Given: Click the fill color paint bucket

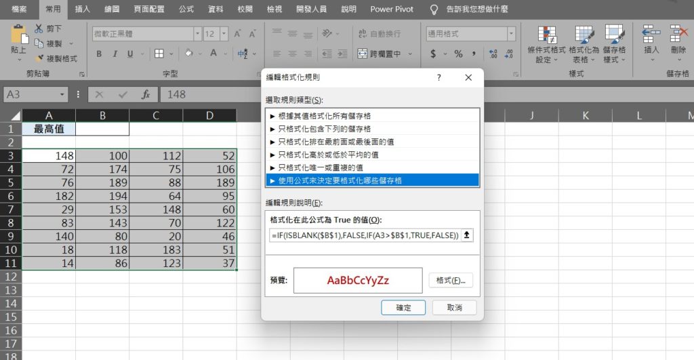Looking at the screenshot, I should 188,54.
